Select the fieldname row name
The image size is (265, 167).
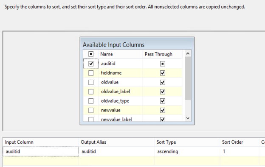tap(111, 73)
